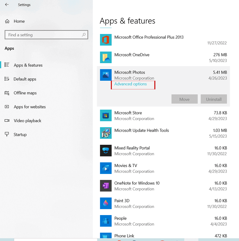Select the Phone Link entry name
239x241 pixels.
click(124, 236)
